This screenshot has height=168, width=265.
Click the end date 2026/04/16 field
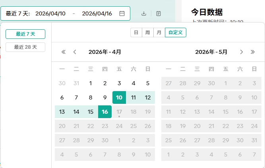tap(97, 13)
